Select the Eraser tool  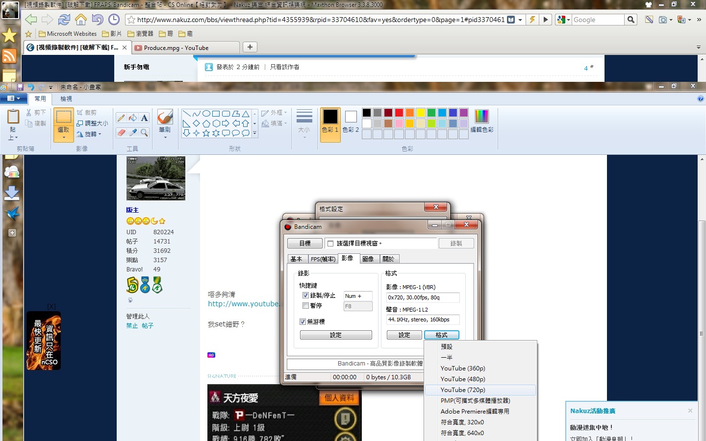121,133
